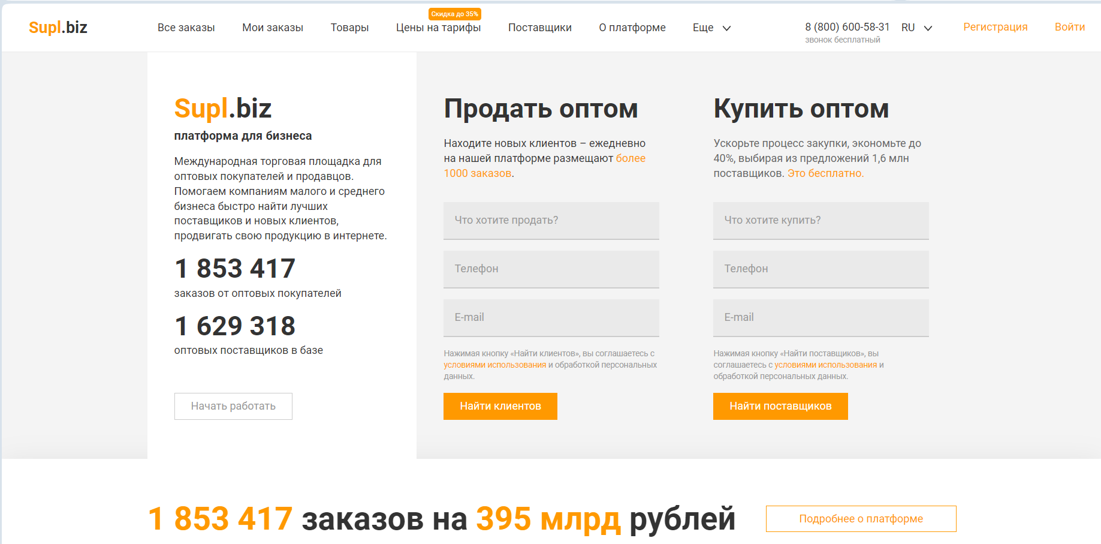The image size is (1101, 544).
Task: Focus the Телефон field under Купить оптом
Action: 821,269
